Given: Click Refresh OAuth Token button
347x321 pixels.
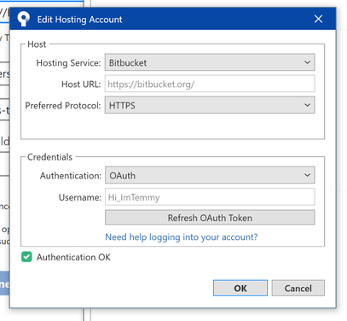Looking at the screenshot, I should (x=210, y=218).
